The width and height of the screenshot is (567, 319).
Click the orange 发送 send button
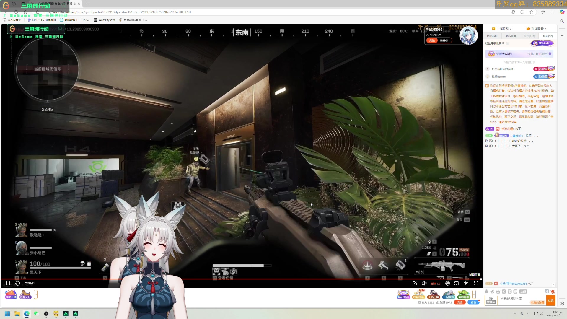[551, 300]
